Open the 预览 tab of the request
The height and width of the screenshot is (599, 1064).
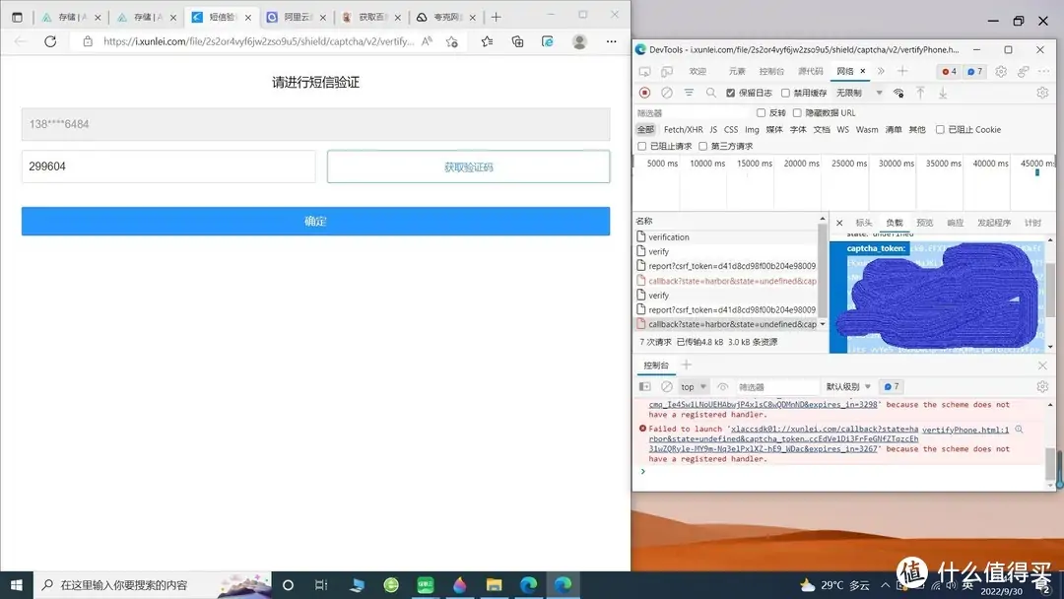924,222
